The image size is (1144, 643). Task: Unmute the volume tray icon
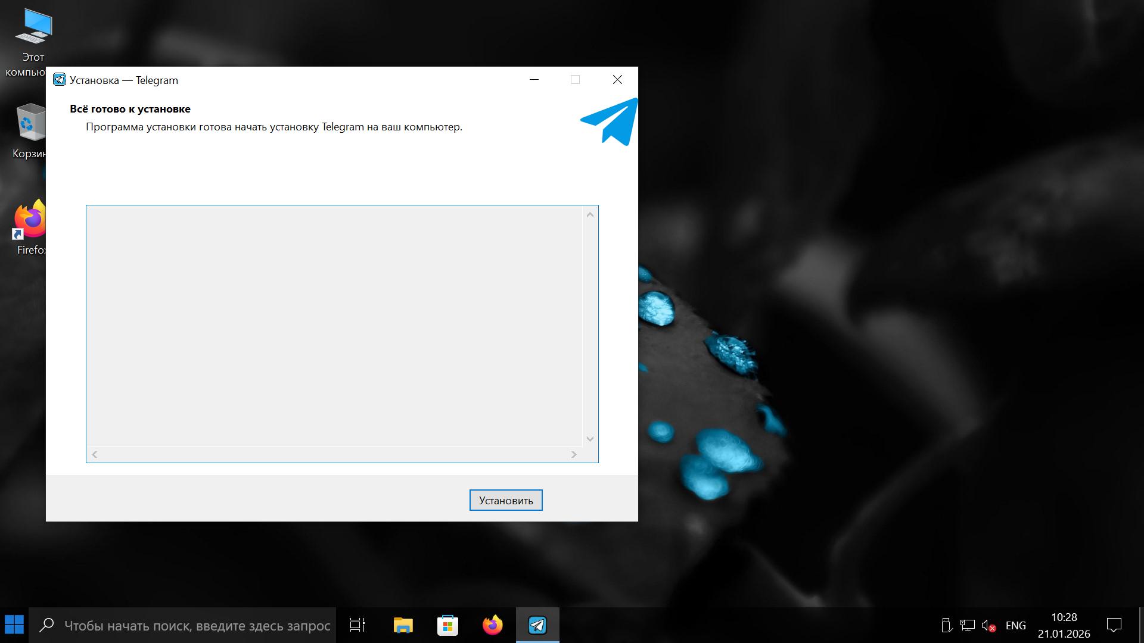[x=988, y=626]
